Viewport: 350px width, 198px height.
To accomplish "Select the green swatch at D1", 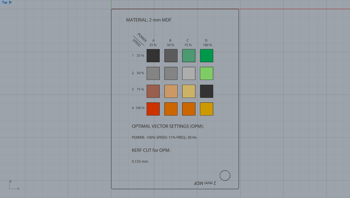I will click(206, 55).
